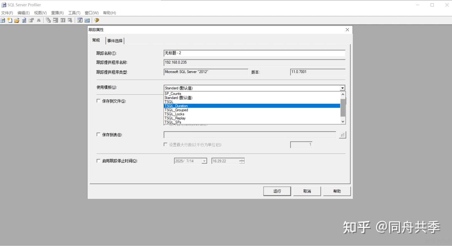This screenshot has height=246, width=452.
Task: Check the 设置最大行数 checkbox
Action: [x=165, y=145]
